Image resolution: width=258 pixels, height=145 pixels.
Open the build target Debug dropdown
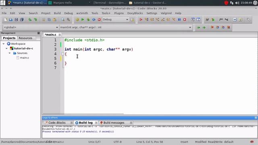pos(115,20)
